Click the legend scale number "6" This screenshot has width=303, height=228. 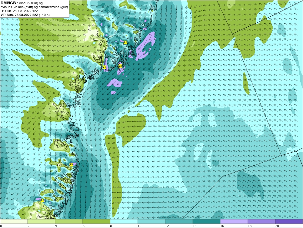tap(84, 226)
